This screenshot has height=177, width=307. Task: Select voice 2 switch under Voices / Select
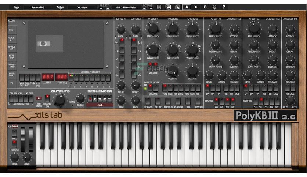pyautogui.click(x=76, y=78)
